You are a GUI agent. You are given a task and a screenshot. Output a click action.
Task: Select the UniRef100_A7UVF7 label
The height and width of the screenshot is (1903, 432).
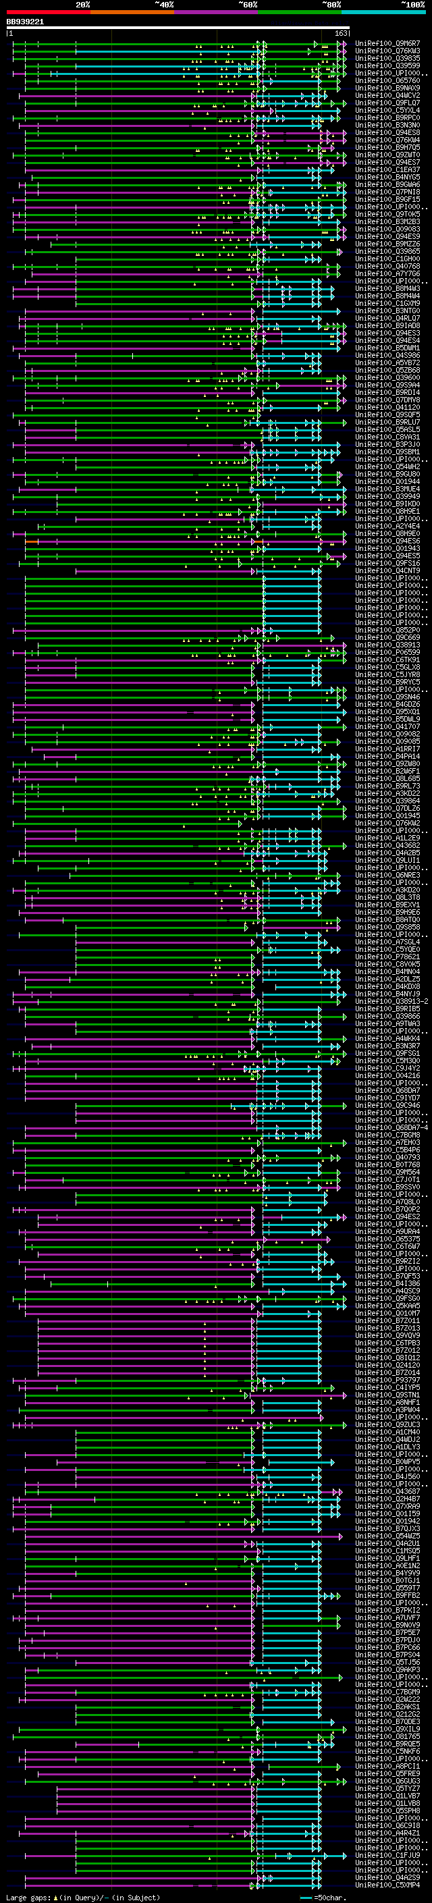(387, 1617)
